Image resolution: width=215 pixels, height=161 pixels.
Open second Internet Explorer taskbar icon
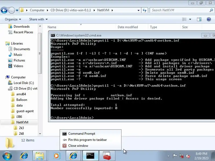(x=73, y=156)
